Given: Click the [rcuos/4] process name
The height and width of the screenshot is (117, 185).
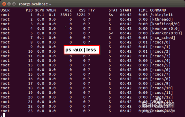Looking at the screenshot, I should (x=160, y=61).
